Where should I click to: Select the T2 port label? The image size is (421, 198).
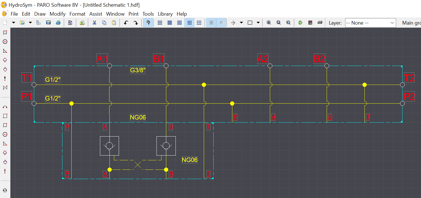click(409, 78)
